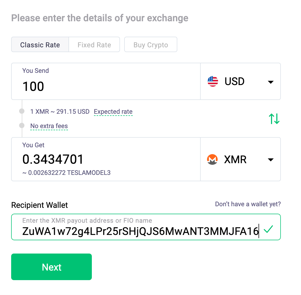
Task: Click the Expected rate link
Action: 113,112
